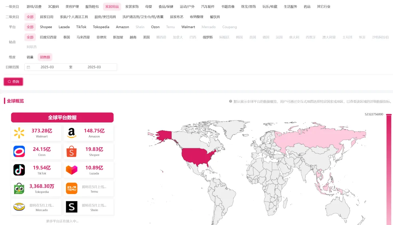
Task: Select the 厨房/烹饪用具 subcategory
Action: [105, 17]
